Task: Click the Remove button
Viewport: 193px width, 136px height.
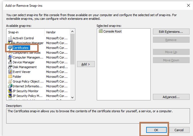Action: 171,40
